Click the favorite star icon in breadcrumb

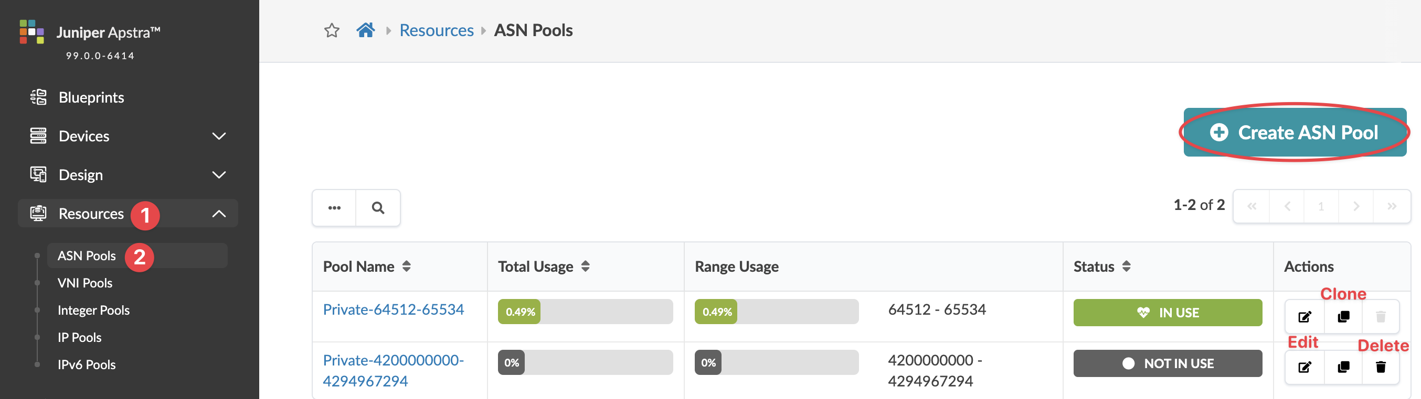(x=332, y=30)
